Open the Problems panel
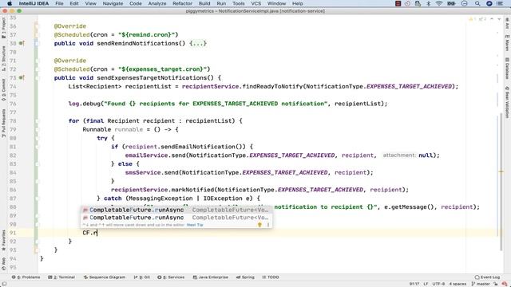511x287 pixels. pyautogui.click(x=26, y=277)
